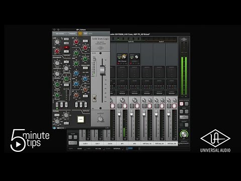Click the Universal Audio diamond logo on SSL plugin
Screen dimensions: 241x181
[x=100, y=48]
